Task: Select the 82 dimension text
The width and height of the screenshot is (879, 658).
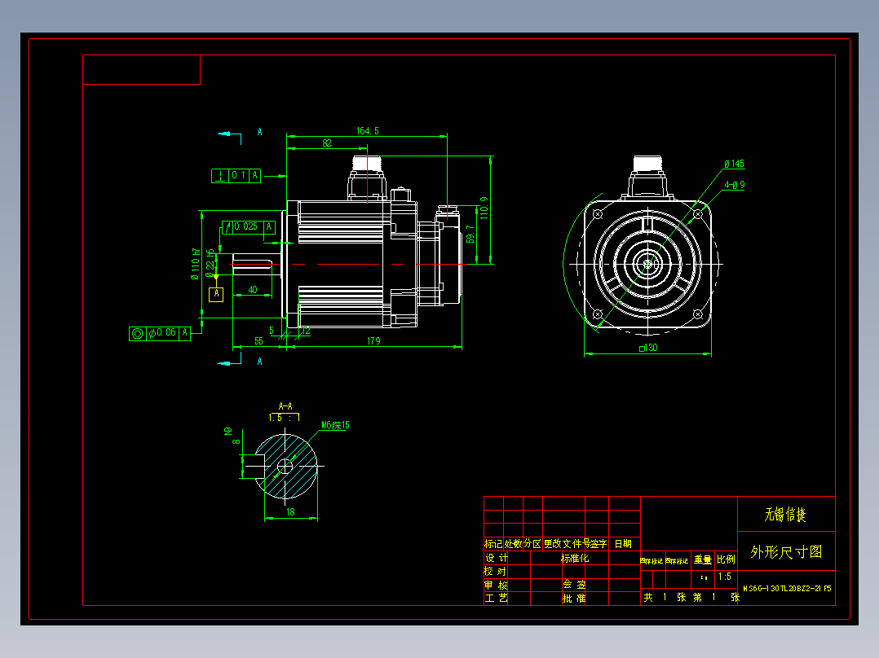Action: [327, 143]
